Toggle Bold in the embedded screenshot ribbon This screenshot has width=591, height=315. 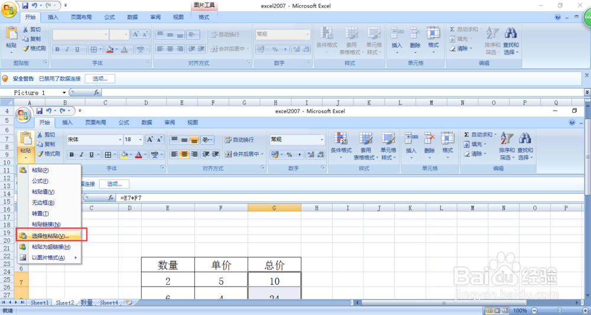pyautogui.click(x=72, y=154)
